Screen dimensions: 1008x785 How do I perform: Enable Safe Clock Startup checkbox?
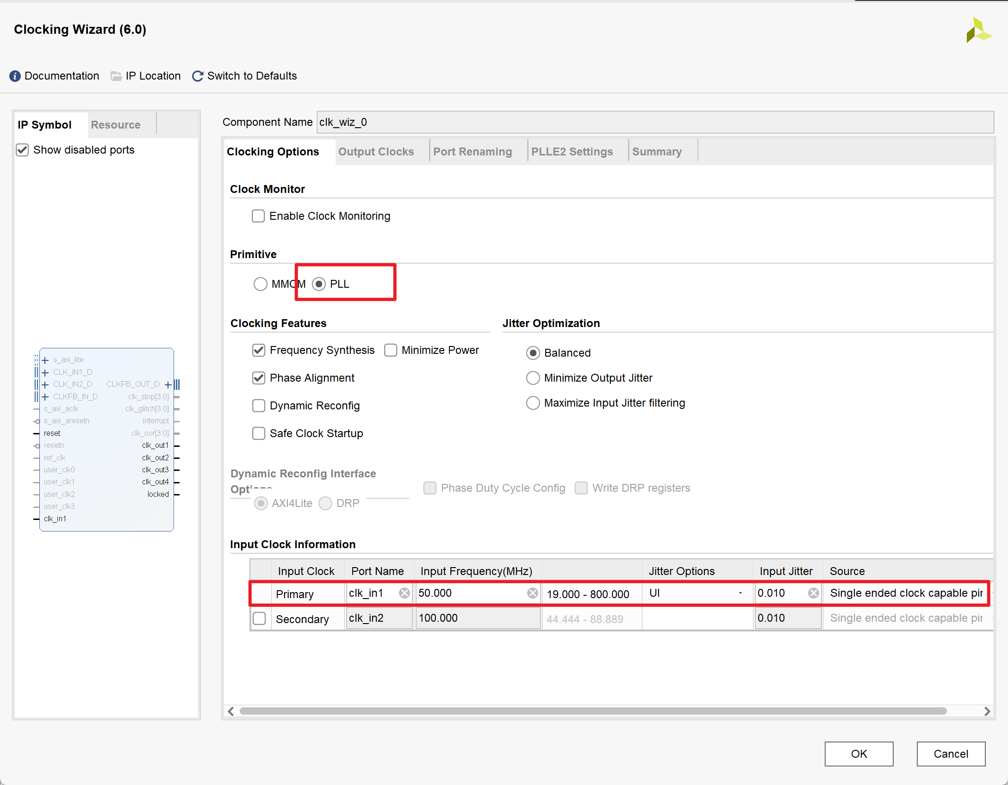(259, 433)
